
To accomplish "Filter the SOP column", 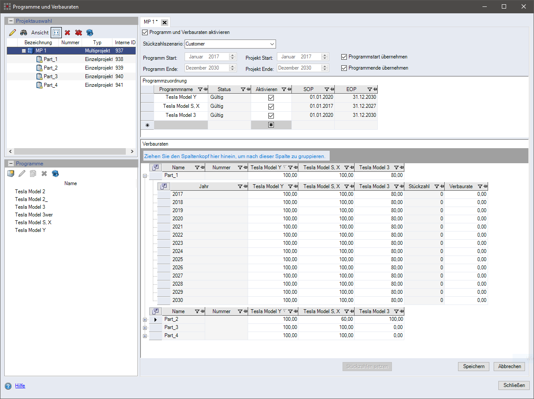I will (327, 89).
